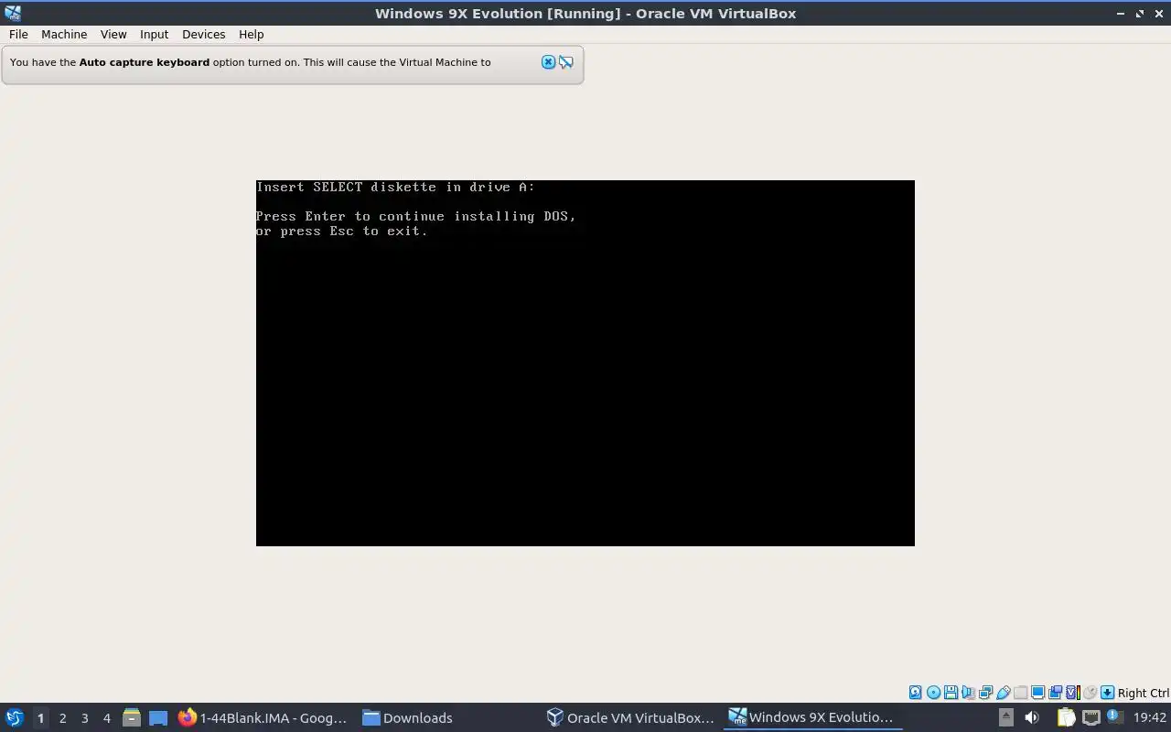Click the USB devices status icon
Image resolution: width=1171 pixels, height=732 pixels.
point(1003,693)
